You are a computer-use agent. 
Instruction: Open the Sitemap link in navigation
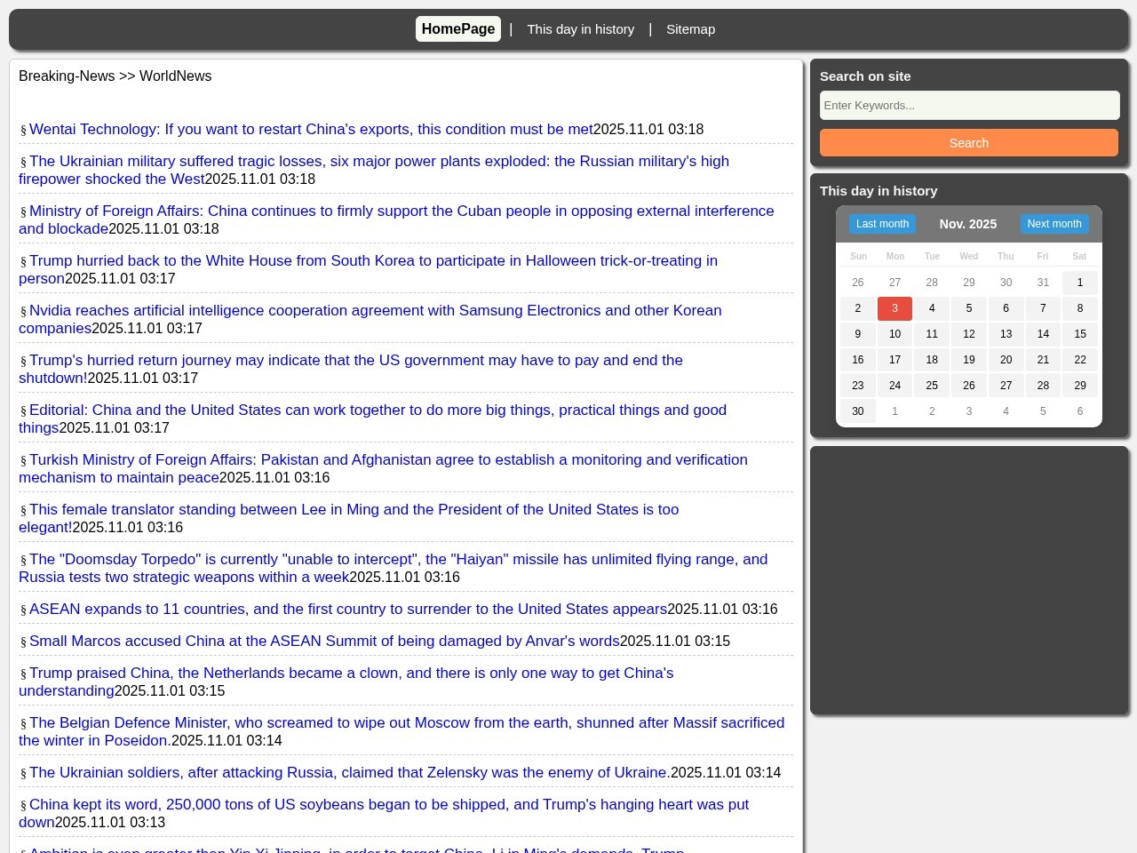point(690,29)
